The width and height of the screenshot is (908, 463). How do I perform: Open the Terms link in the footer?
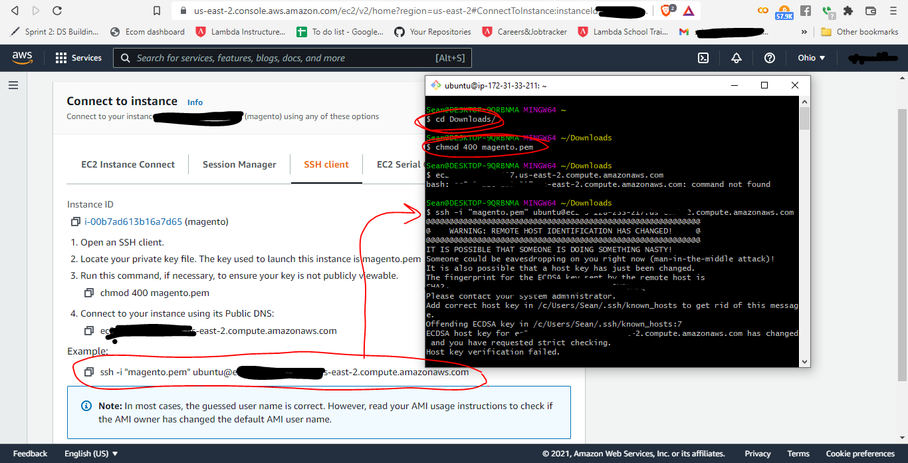(x=798, y=454)
